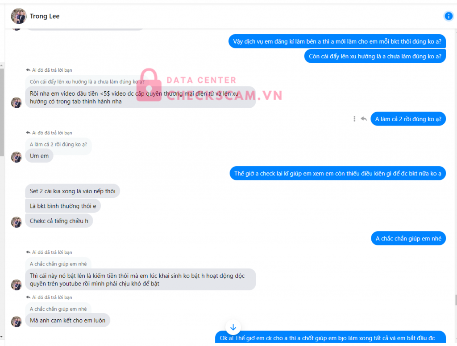Click the quoted reply 'A làm cả 2 rồi đúng ko ạ?'

(58, 144)
